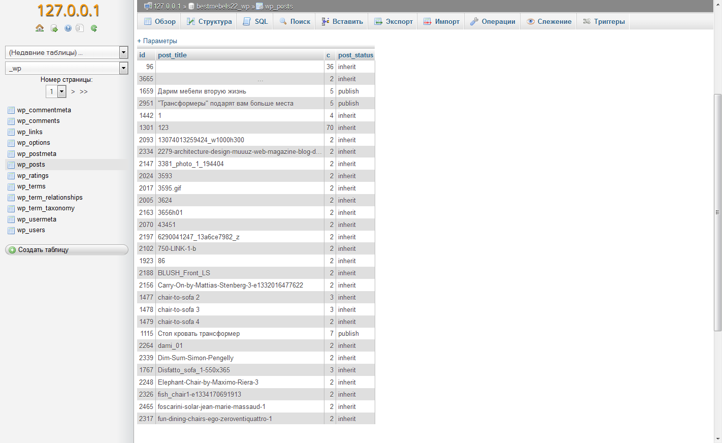This screenshot has height=443, width=722.
Task: Expand the Параметры options section
Action: click(x=157, y=41)
